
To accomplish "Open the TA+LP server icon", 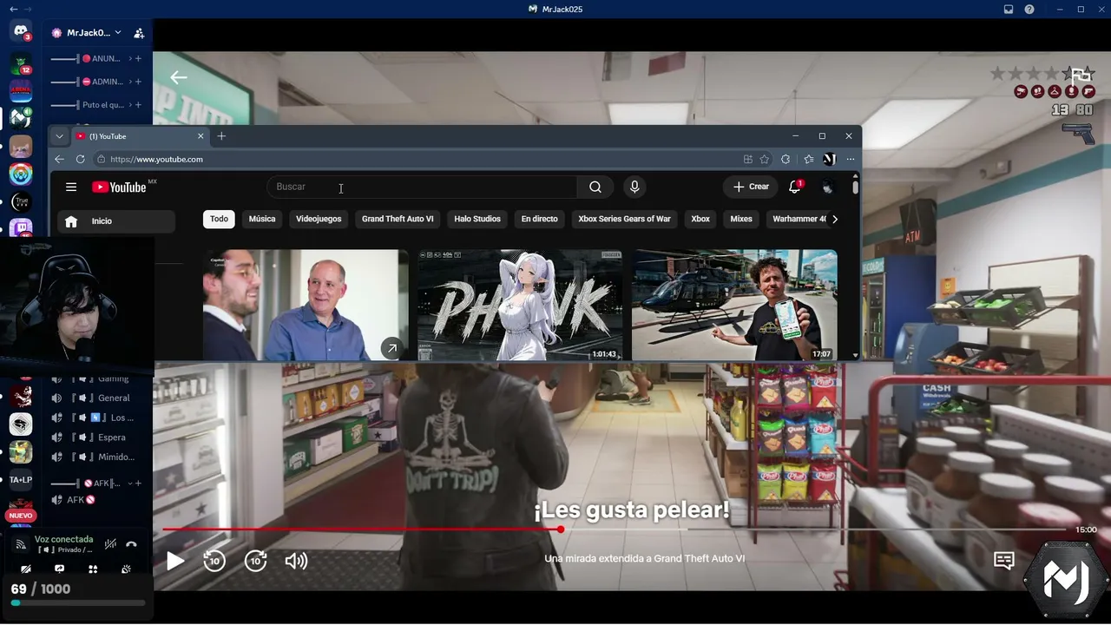I will [21, 479].
